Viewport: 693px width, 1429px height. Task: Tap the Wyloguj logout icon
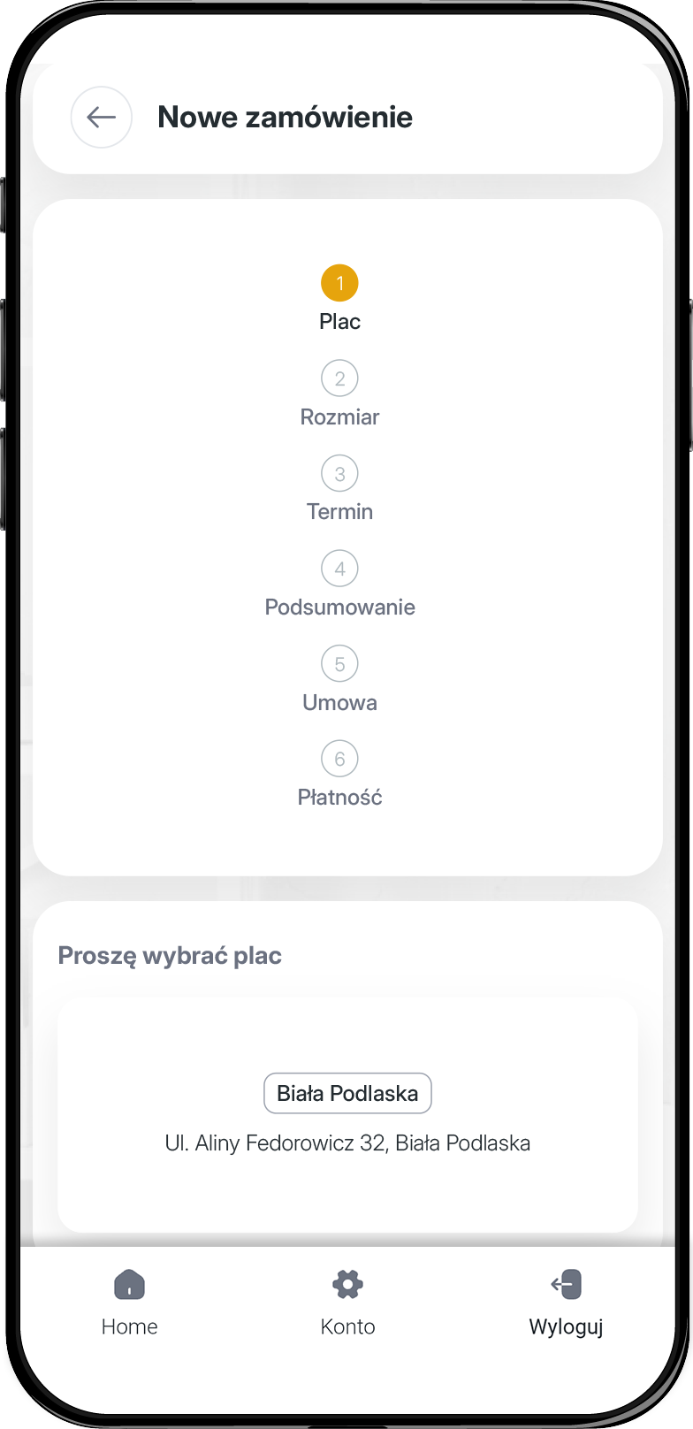point(566,1284)
